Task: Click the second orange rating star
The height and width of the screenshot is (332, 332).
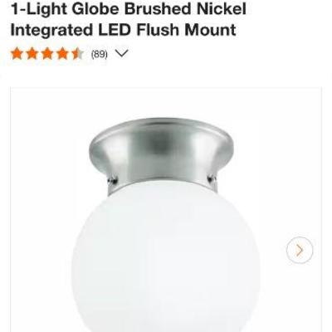Action: tap(32, 54)
